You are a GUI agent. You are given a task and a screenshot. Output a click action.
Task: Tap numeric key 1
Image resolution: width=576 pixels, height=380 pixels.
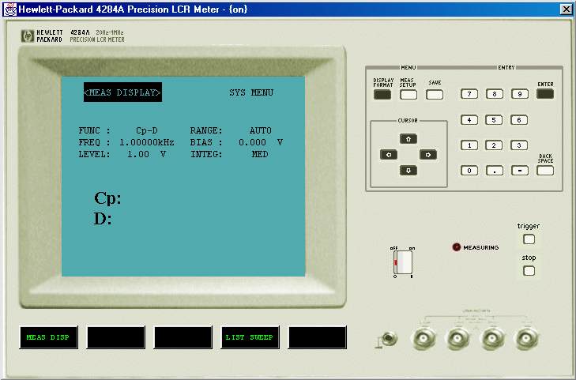469,145
